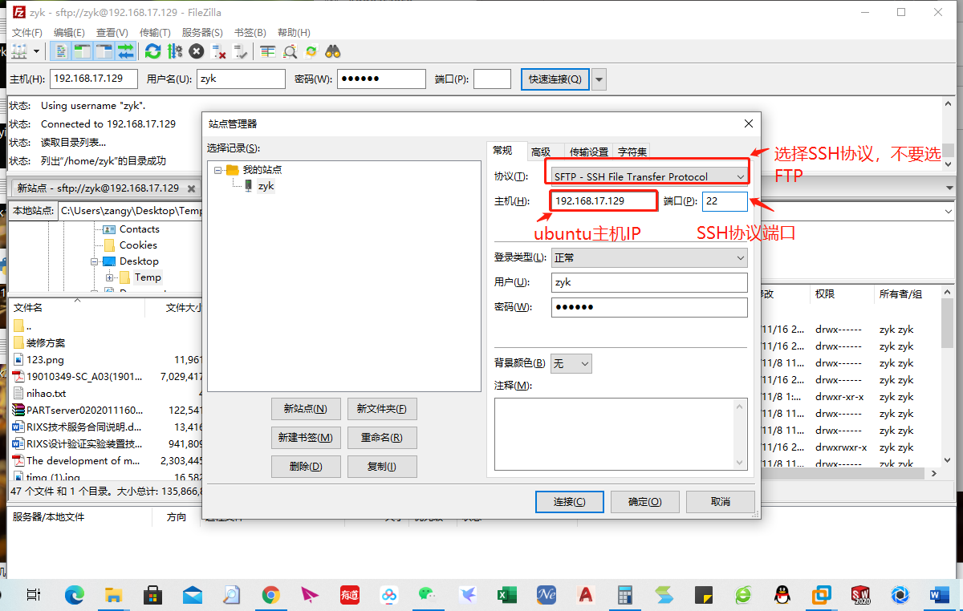Image resolution: width=963 pixels, height=611 pixels.
Task: Expand the quickconnect history dropdown arrow
Action: tap(599, 79)
